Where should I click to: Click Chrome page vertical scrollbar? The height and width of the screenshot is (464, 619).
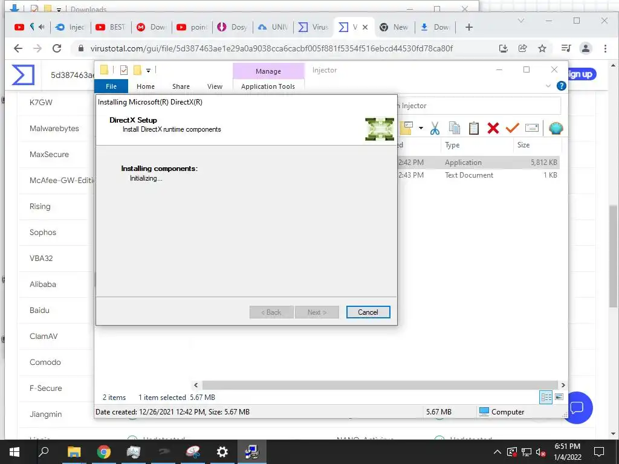pyautogui.click(x=613, y=256)
